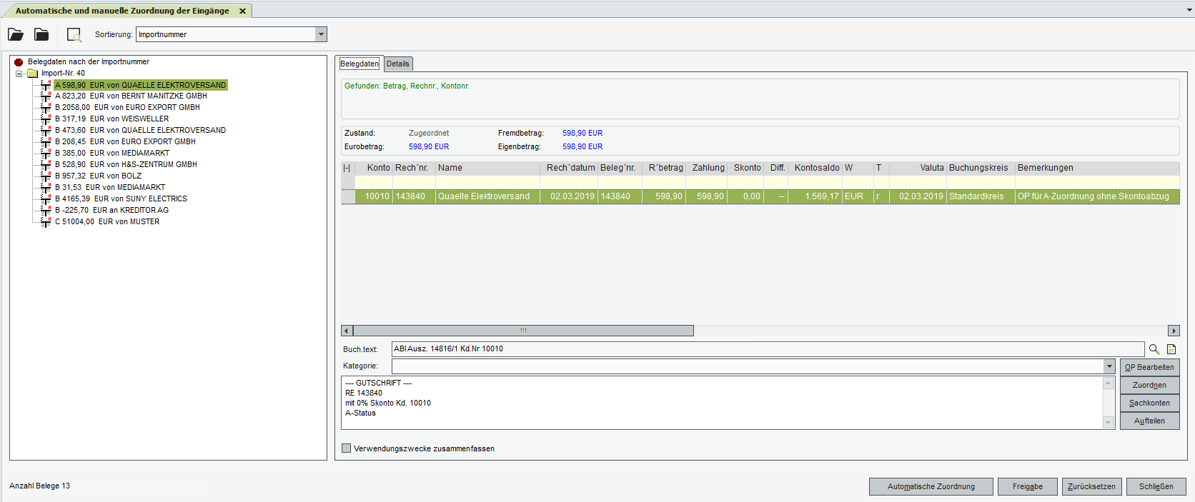Viewport: 1195px width, 502px height.
Task: Click the OP für A-Zuordnung ohne Skontoabzug cell
Action: pos(1097,196)
